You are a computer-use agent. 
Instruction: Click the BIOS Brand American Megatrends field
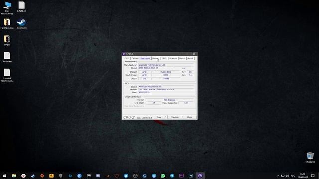pyautogui.click(x=166, y=87)
